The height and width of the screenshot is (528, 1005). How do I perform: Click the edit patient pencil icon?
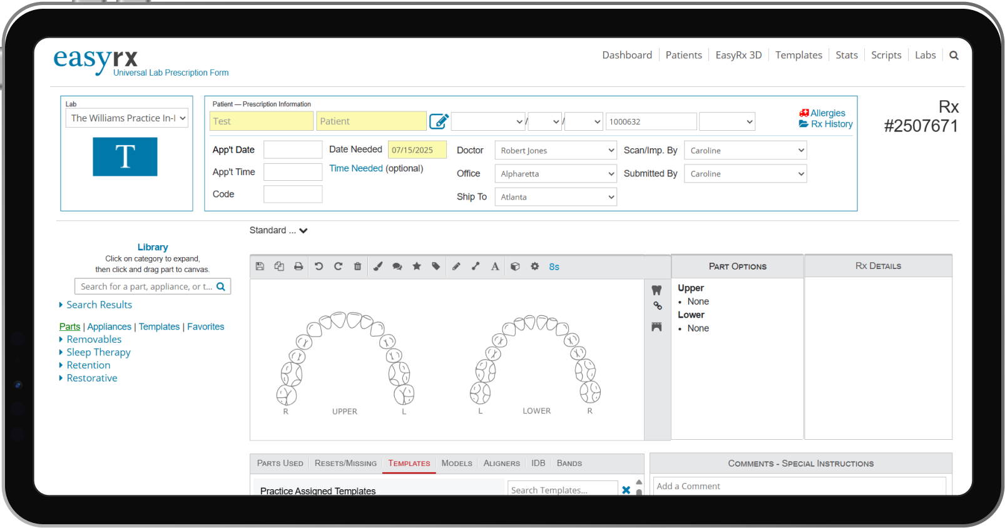tap(439, 121)
